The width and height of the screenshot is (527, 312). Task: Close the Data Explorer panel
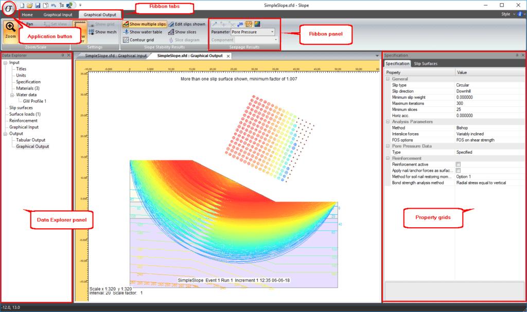click(68, 55)
